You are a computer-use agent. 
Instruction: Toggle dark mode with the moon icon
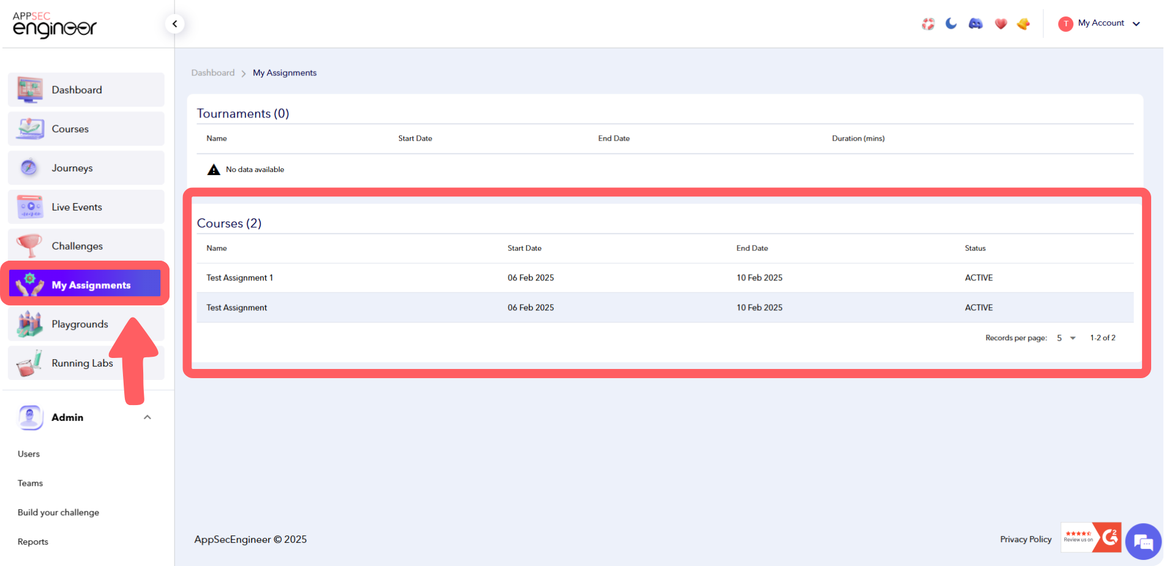pos(951,23)
